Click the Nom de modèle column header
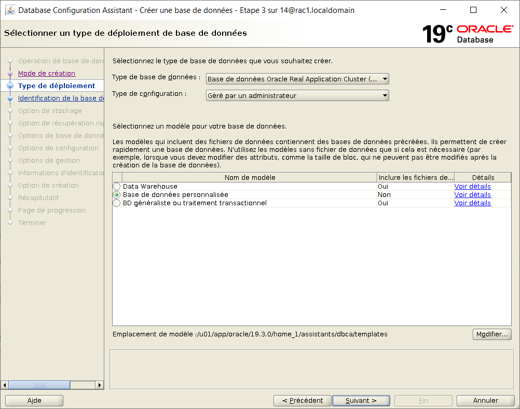 click(x=250, y=177)
